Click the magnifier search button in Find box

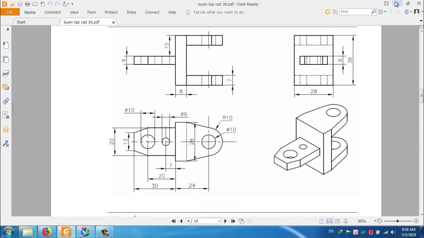(374, 12)
